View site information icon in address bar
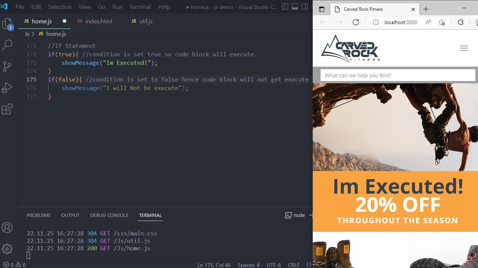Screen dimensions: 478x268 pos(375,22)
